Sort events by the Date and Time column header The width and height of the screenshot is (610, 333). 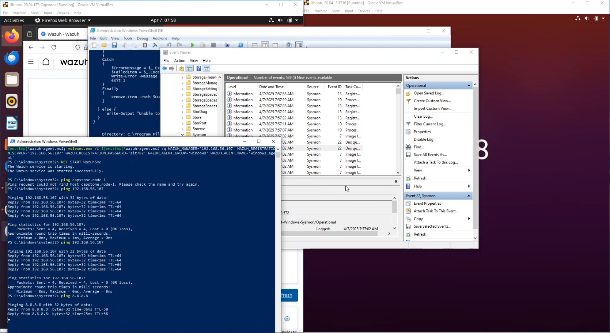click(280, 87)
